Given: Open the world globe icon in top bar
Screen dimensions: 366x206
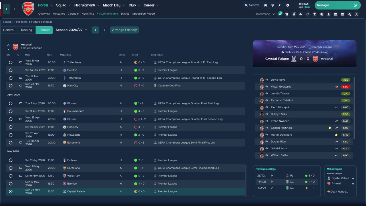Looking at the screenshot, I should pos(272,5).
